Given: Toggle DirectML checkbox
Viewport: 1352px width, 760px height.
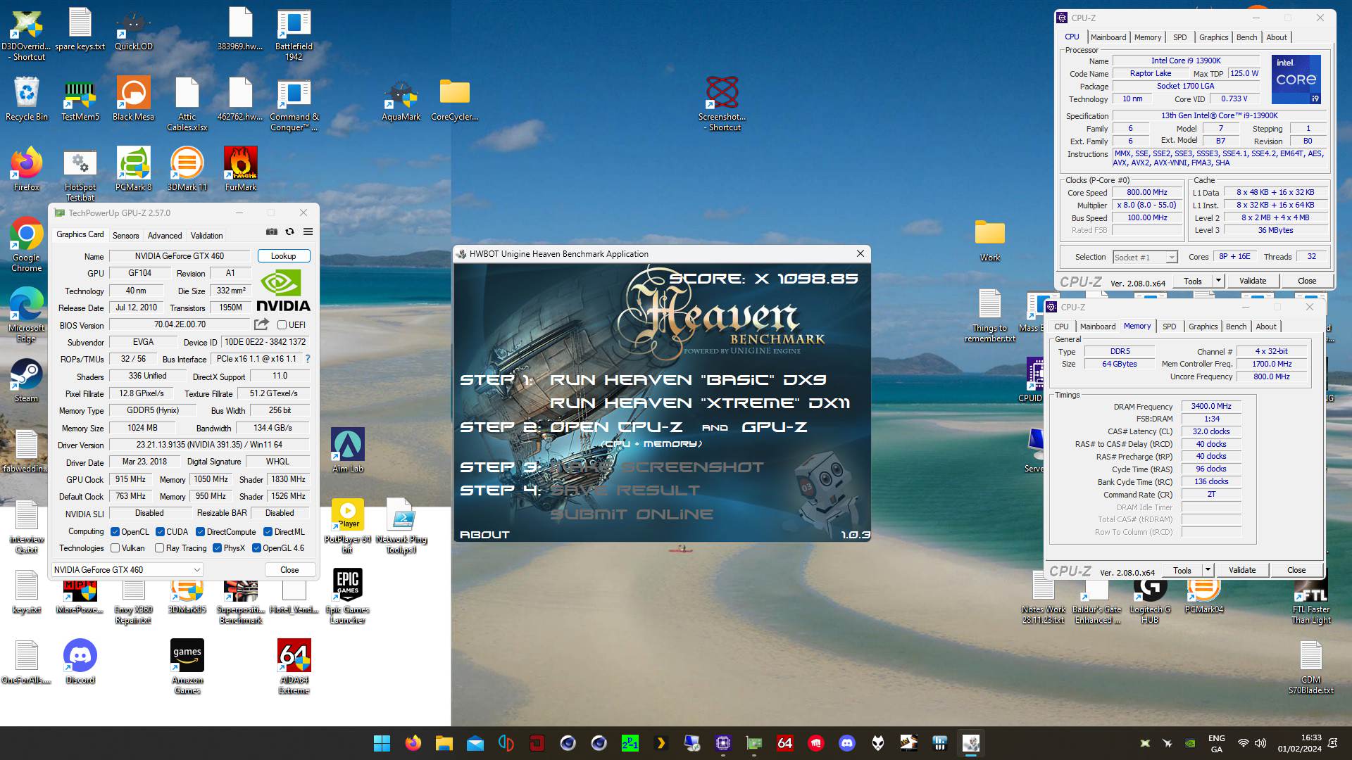Looking at the screenshot, I should tap(268, 532).
